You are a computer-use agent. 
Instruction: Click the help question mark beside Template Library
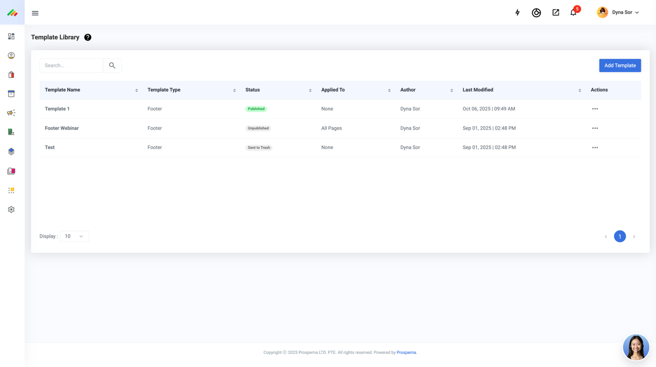tap(88, 37)
